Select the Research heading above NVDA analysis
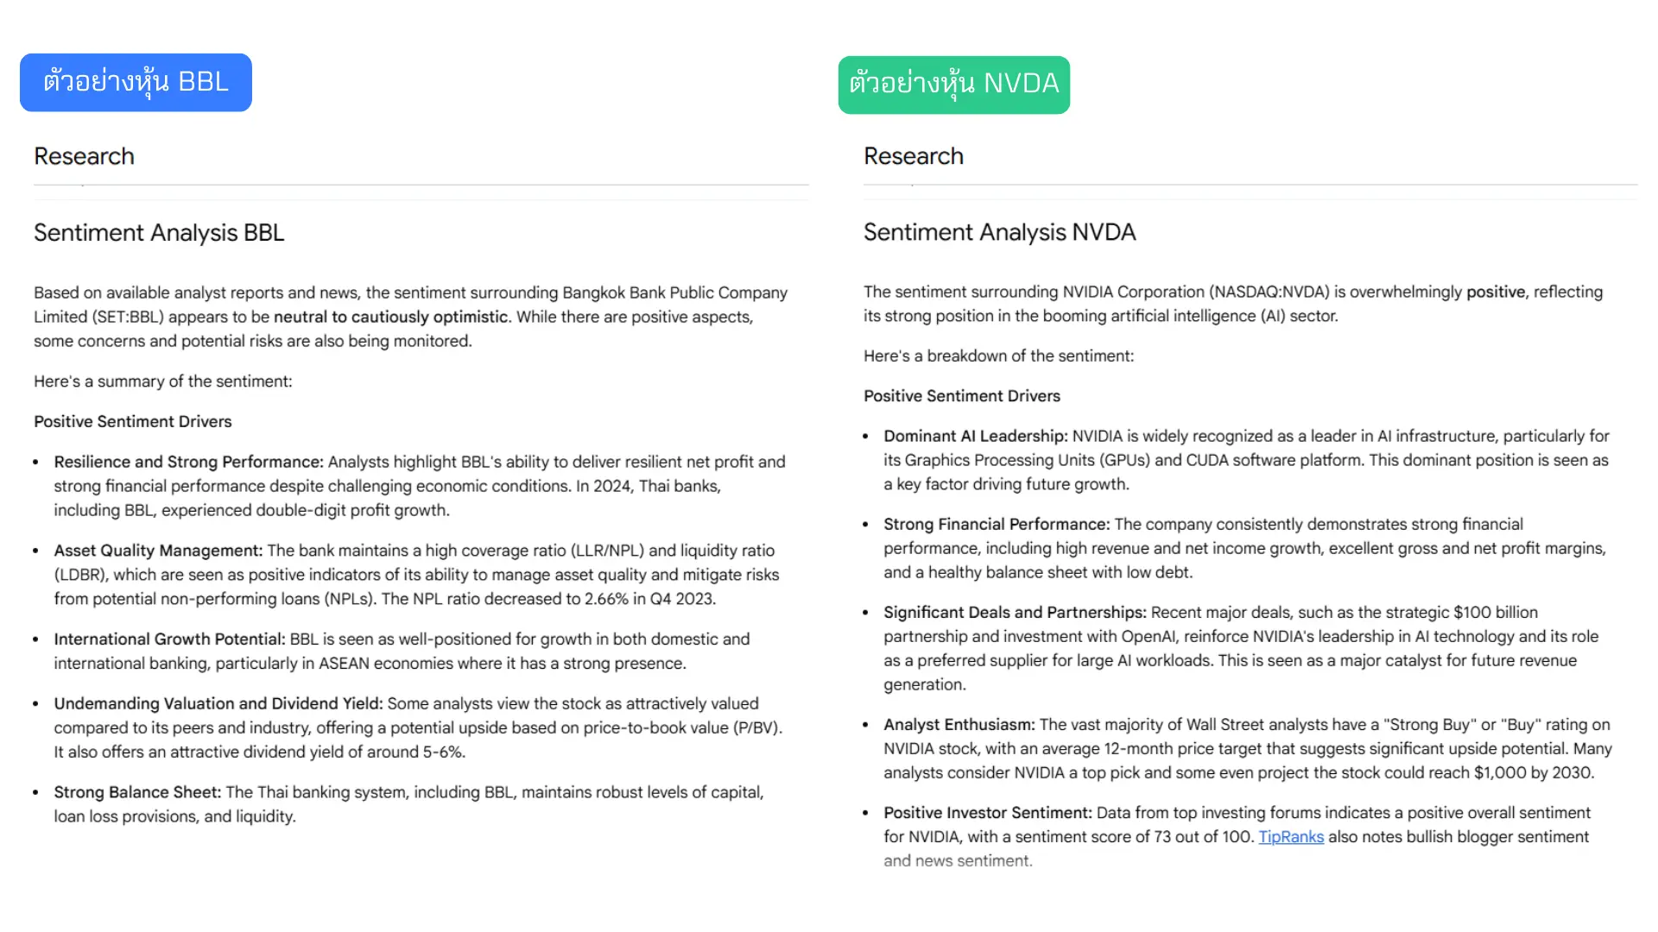 point(913,156)
